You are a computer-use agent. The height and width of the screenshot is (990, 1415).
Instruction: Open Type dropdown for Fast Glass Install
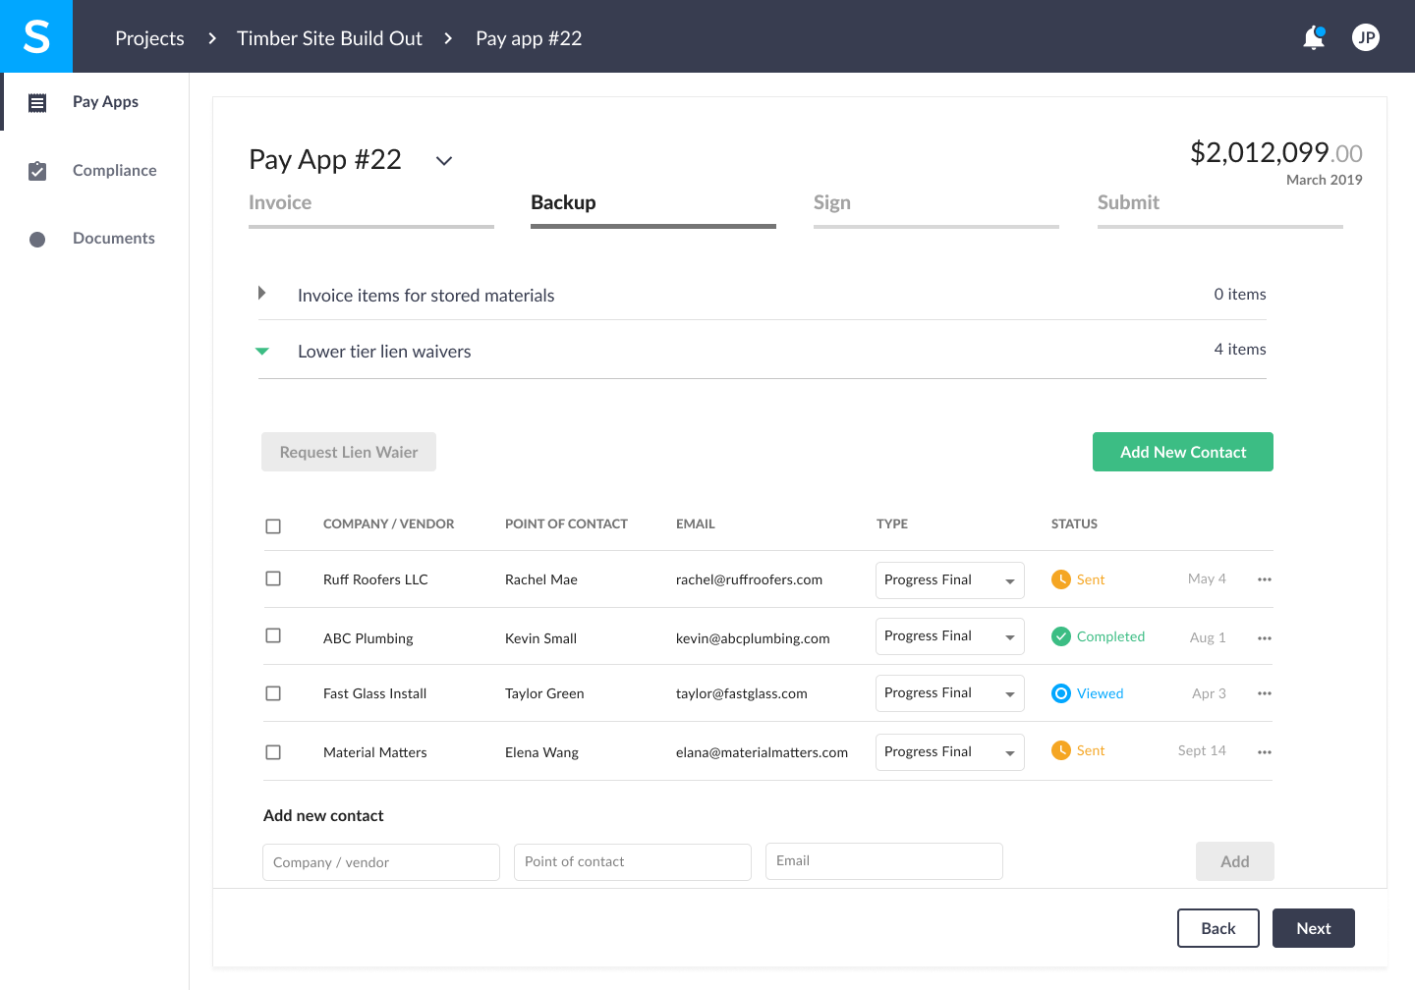(x=950, y=693)
